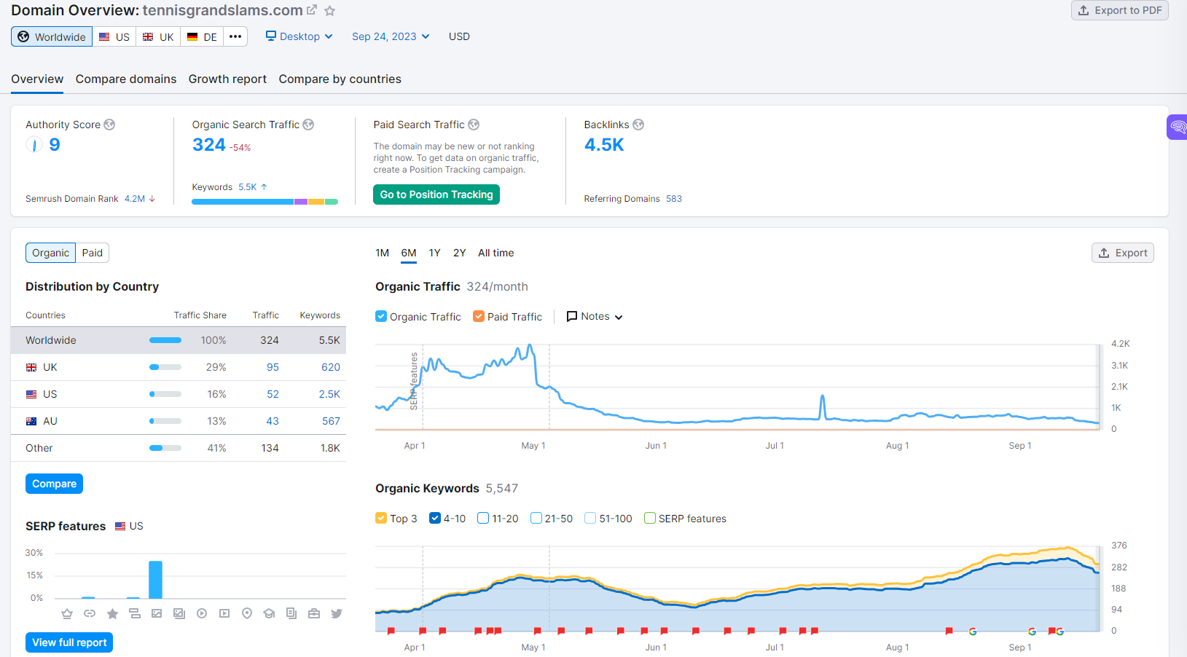Click Export to PDF button

pyautogui.click(x=1120, y=10)
